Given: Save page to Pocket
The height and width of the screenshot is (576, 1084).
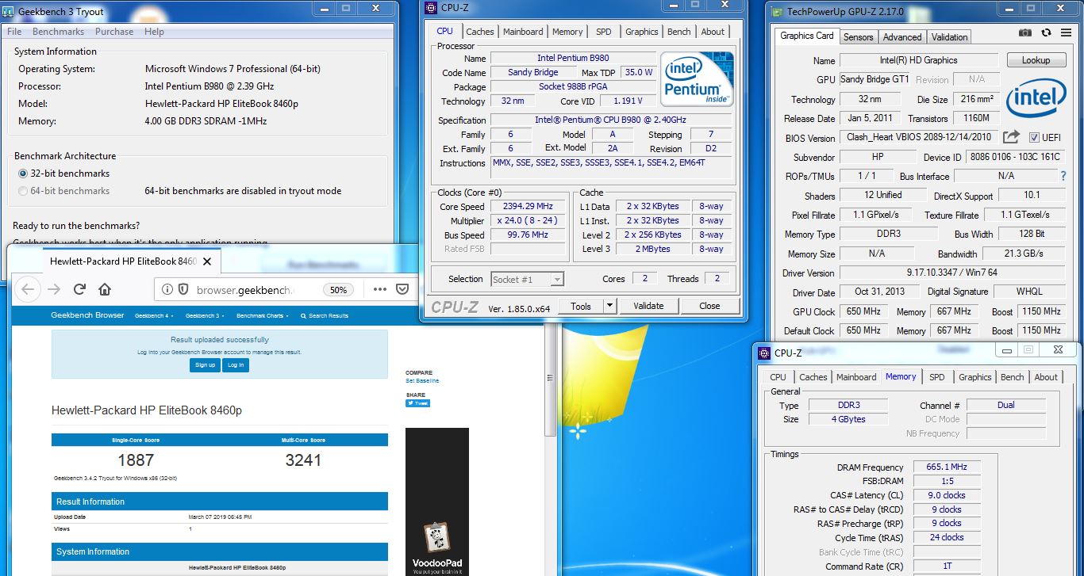Looking at the screenshot, I should (402, 289).
